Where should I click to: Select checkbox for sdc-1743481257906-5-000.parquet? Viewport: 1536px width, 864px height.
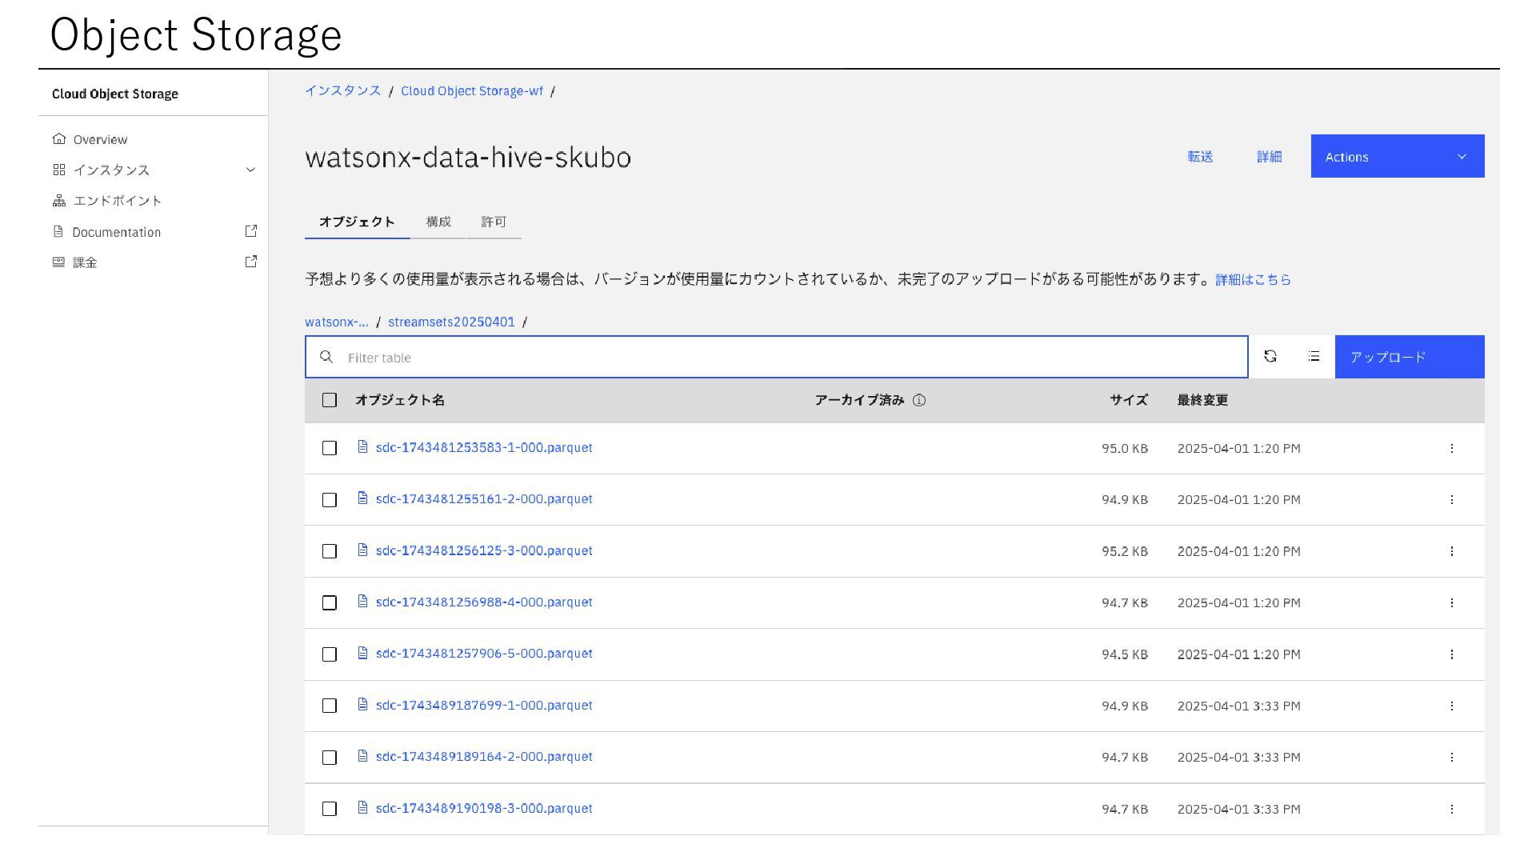coord(330,654)
